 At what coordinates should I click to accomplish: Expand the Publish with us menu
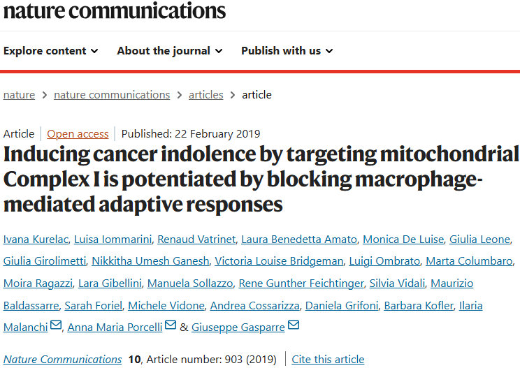[x=287, y=50]
